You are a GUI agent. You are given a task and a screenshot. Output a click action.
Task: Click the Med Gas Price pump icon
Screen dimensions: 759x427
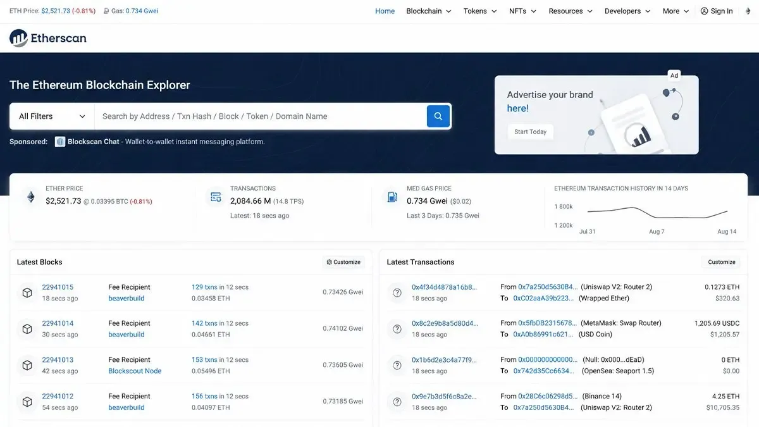click(392, 197)
